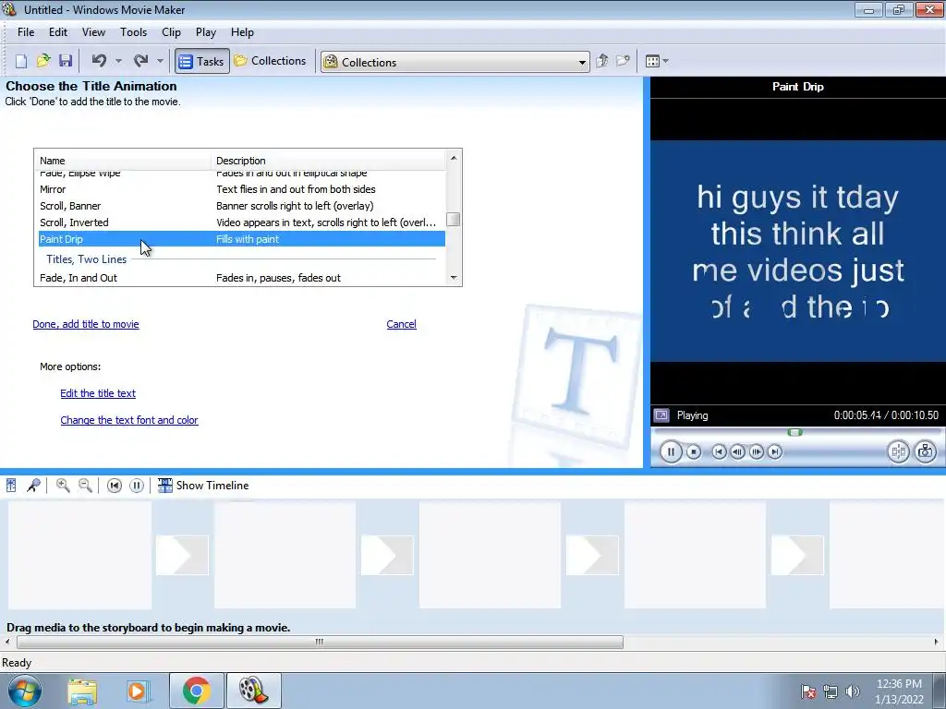Select the Scroll, Inverted animation

click(241, 222)
